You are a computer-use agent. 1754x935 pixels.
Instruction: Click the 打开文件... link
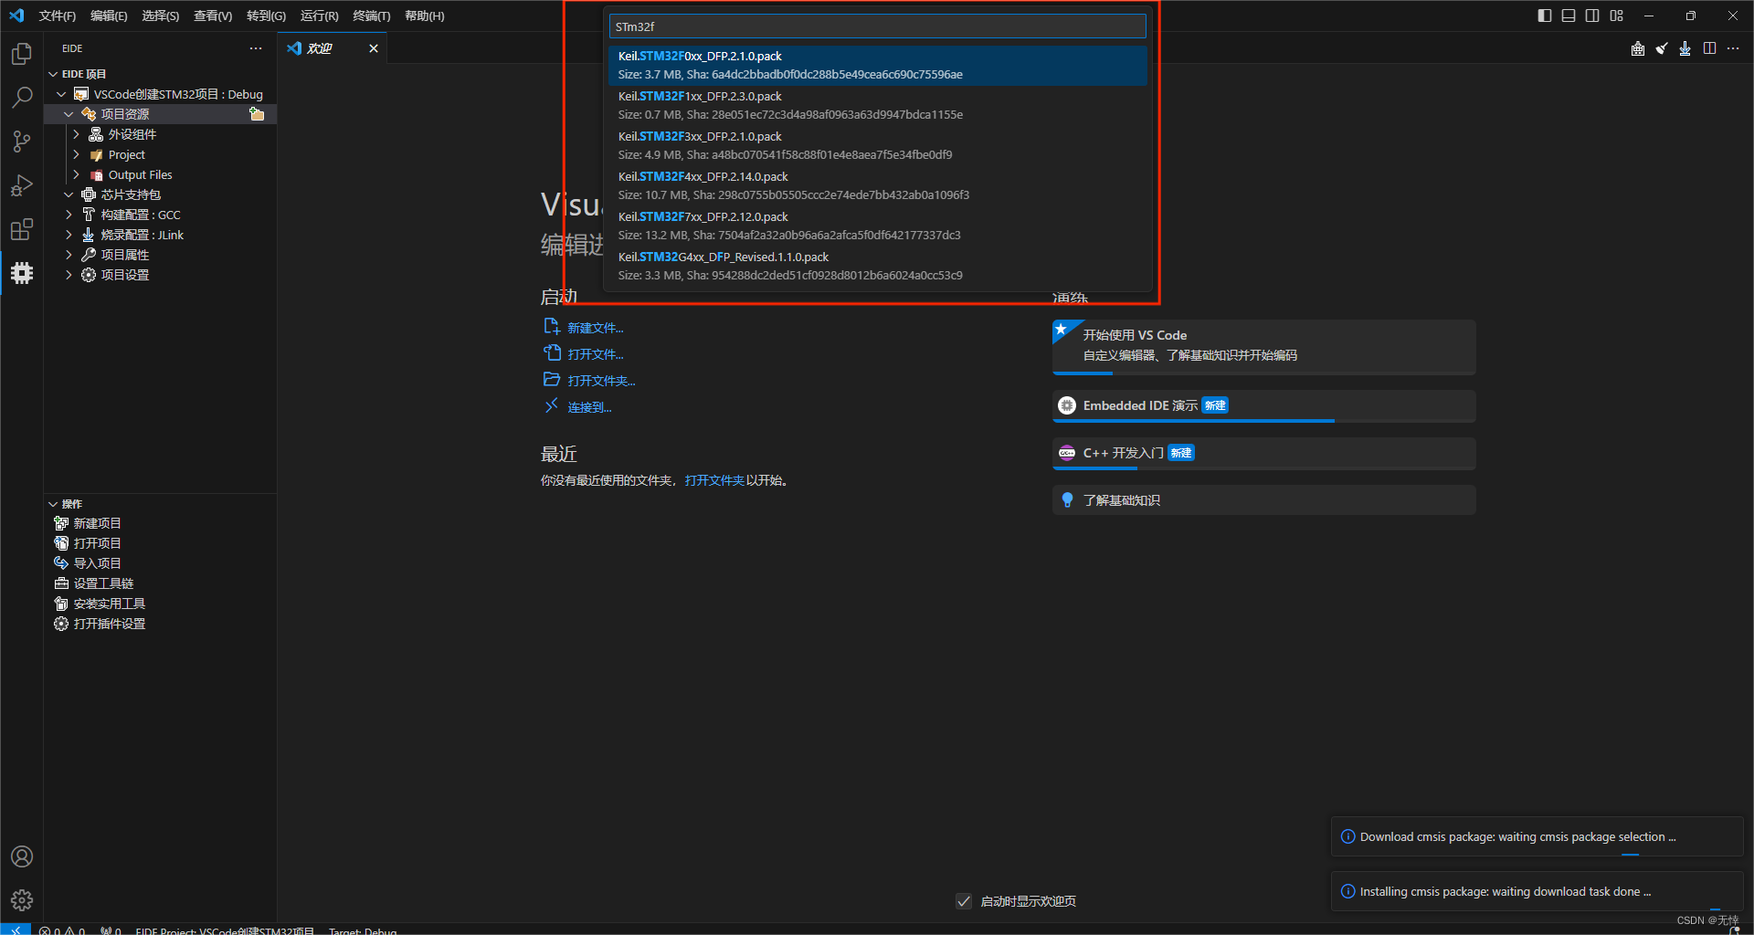[595, 354]
